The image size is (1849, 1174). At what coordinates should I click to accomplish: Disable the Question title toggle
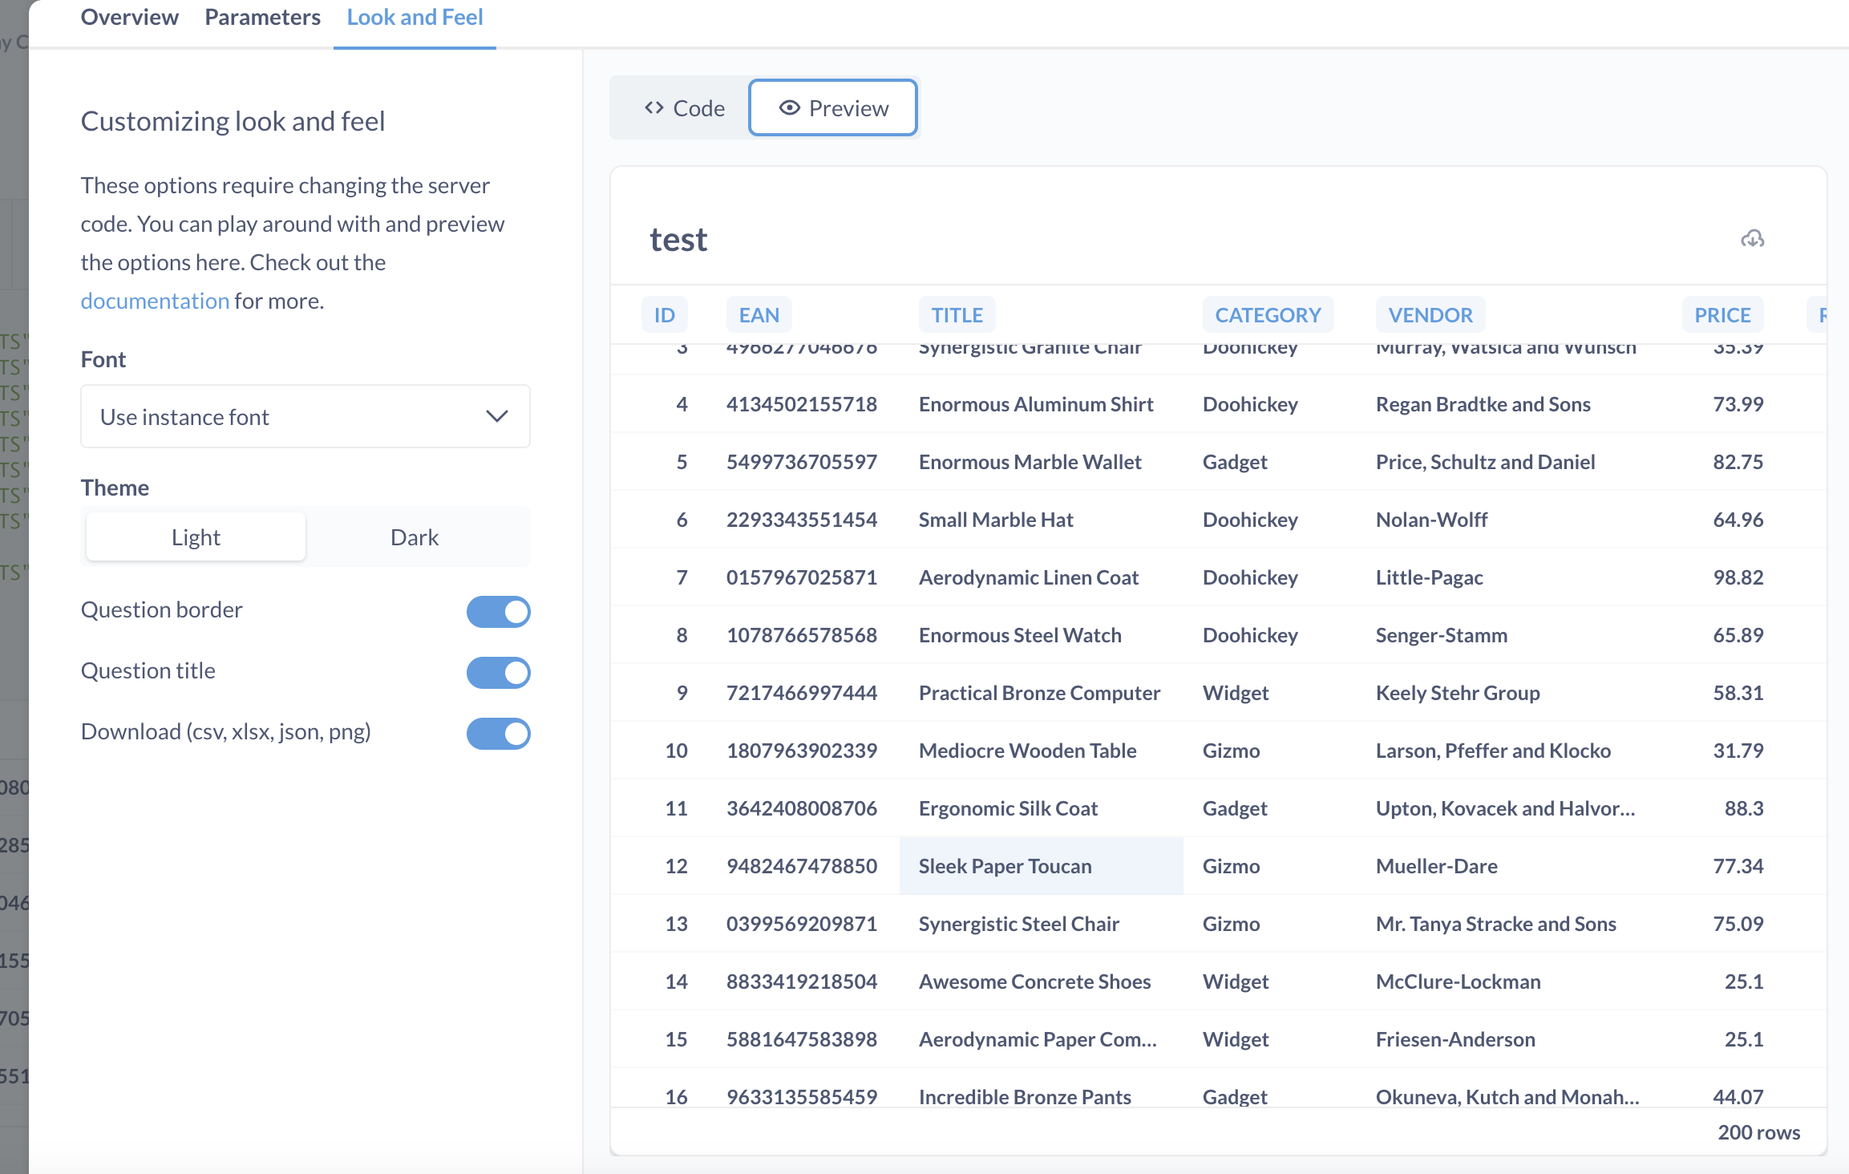(x=498, y=673)
